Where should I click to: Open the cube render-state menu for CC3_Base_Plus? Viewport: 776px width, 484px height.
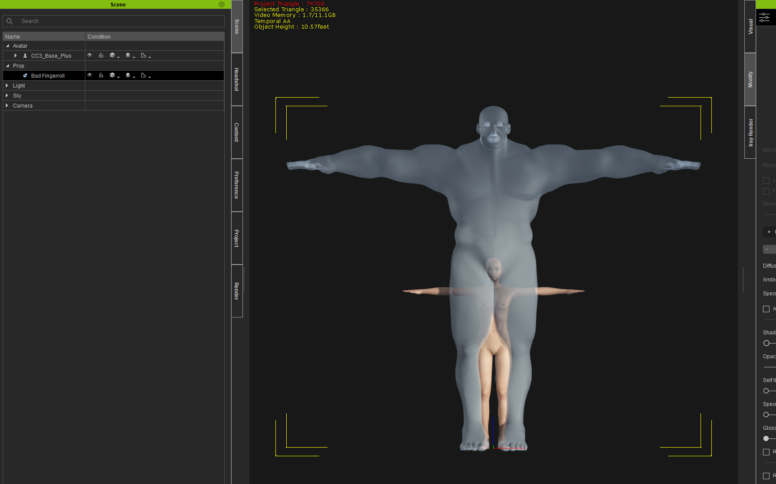click(x=114, y=56)
